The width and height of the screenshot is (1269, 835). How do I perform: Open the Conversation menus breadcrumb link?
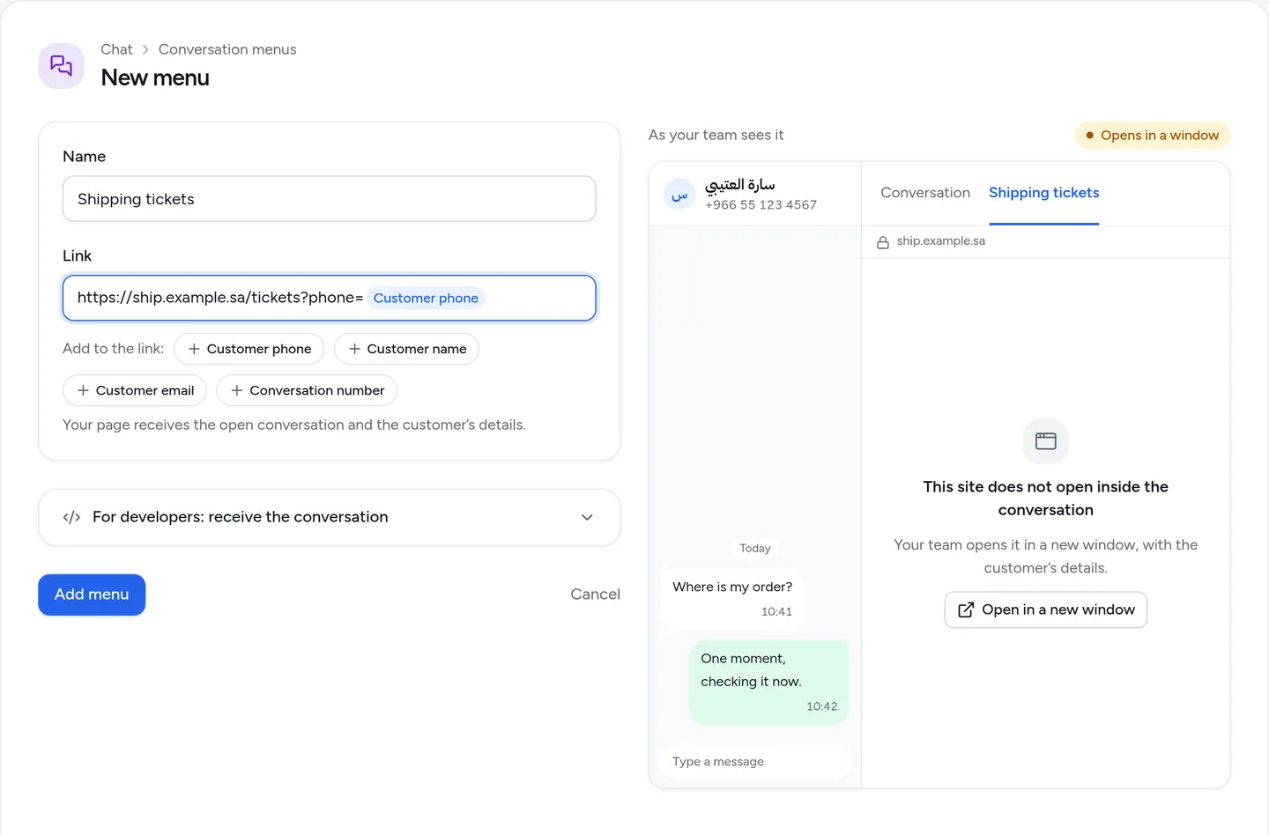pyautogui.click(x=227, y=49)
